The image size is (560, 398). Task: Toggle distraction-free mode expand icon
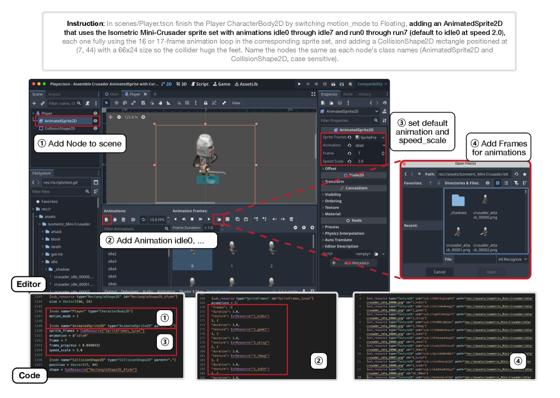tap(313, 94)
